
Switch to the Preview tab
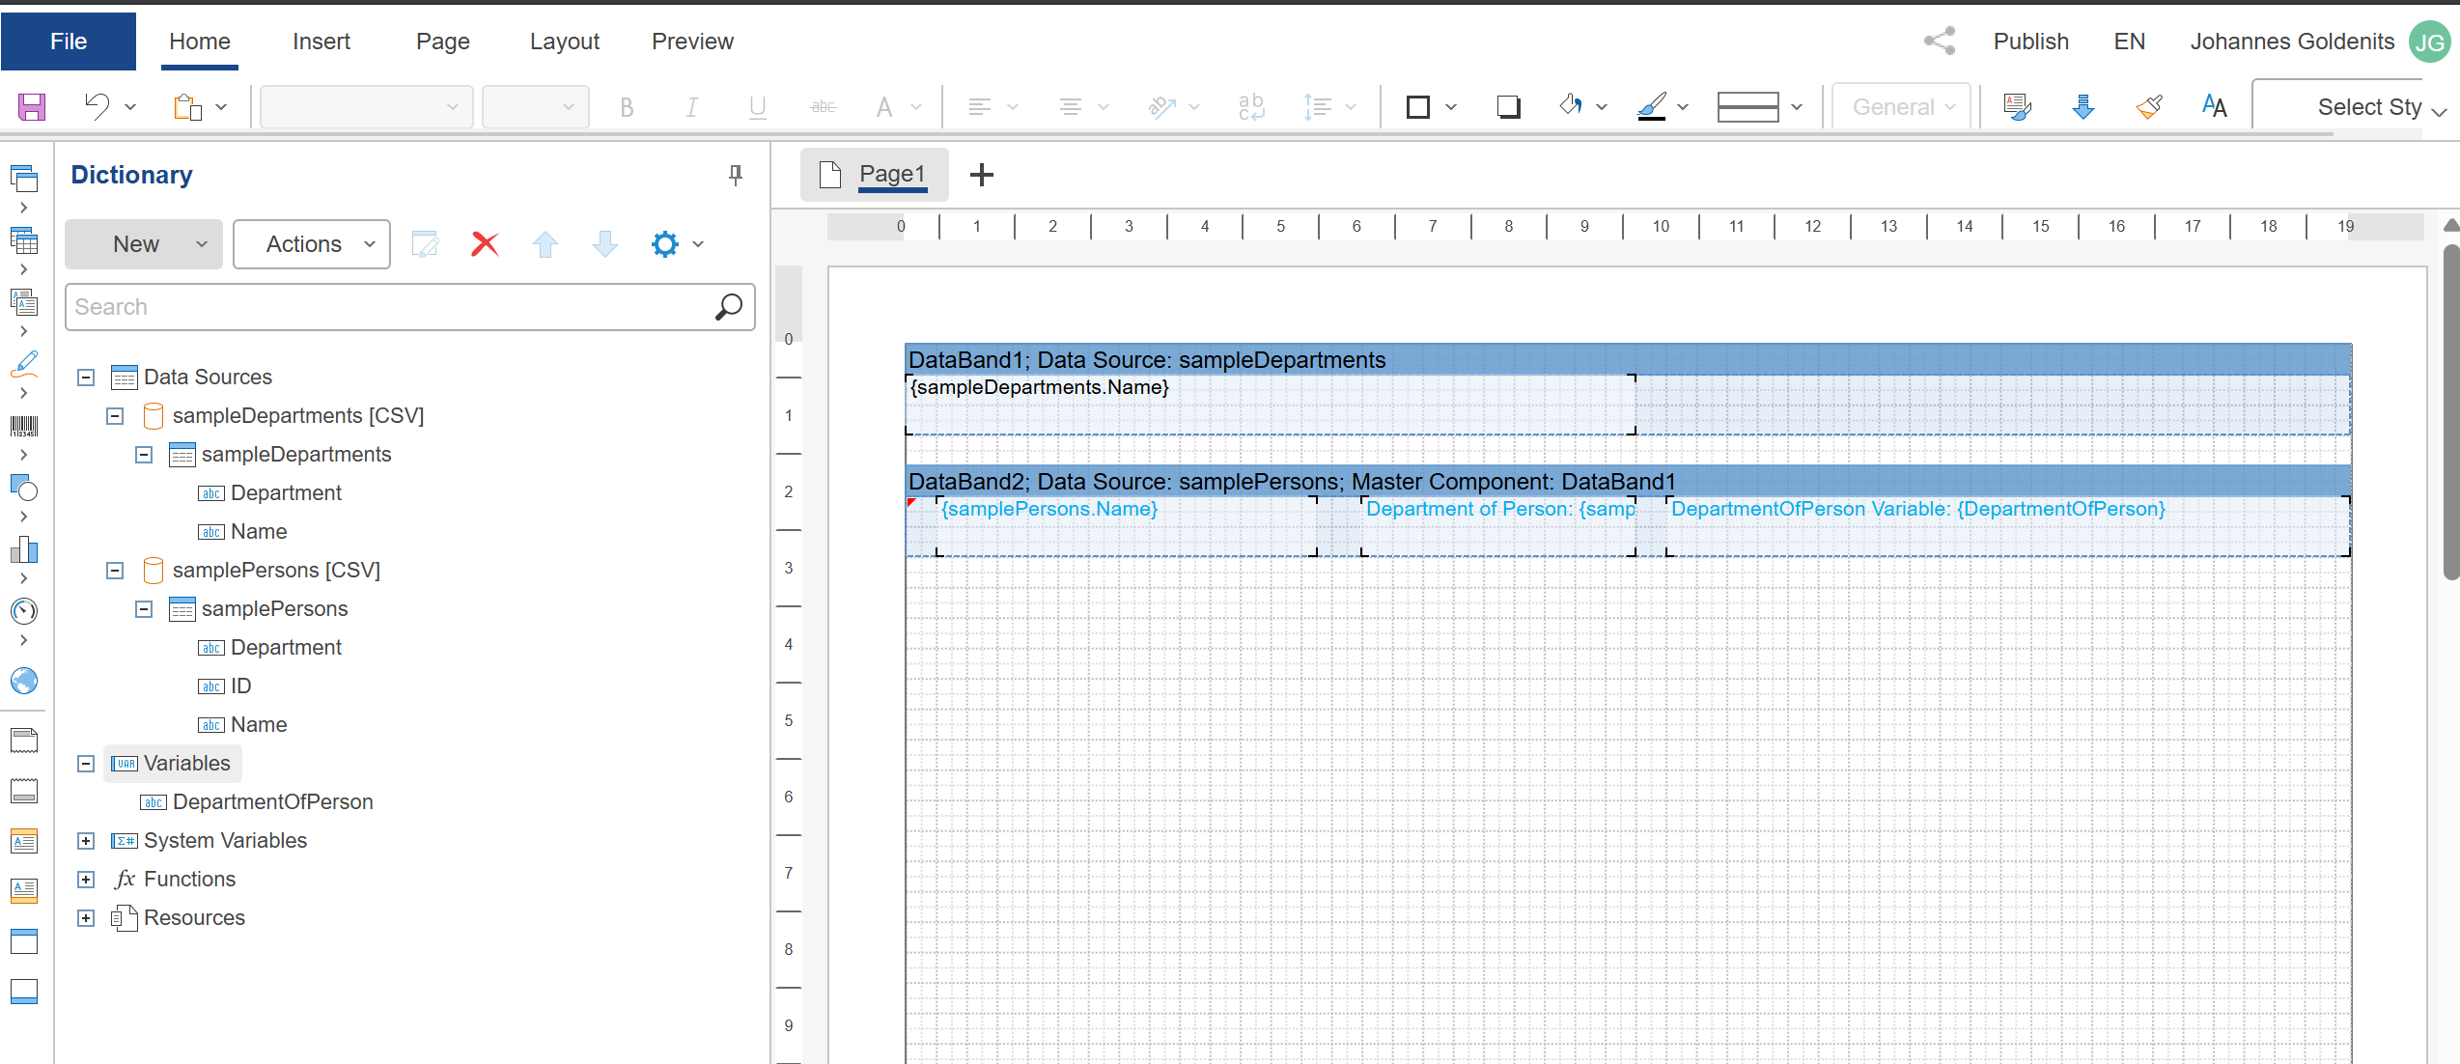(692, 42)
